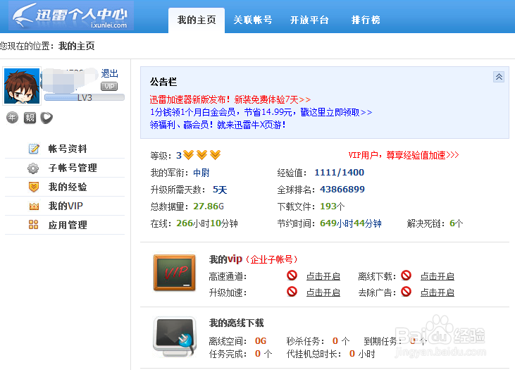Click the disabled icon beside 离线下载
Screen dimensions: 515x370
(x=407, y=276)
